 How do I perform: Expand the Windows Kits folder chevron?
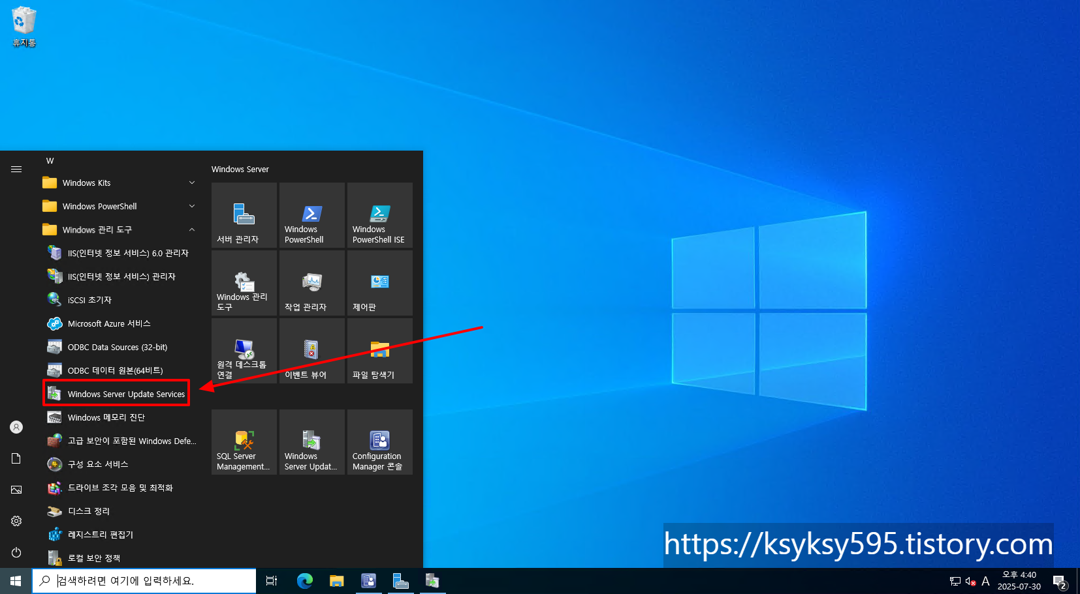pos(192,183)
